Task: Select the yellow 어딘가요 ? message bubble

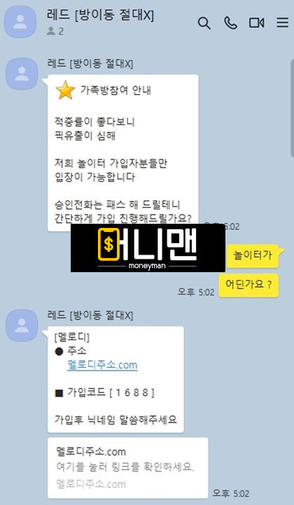Action: pos(248,285)
